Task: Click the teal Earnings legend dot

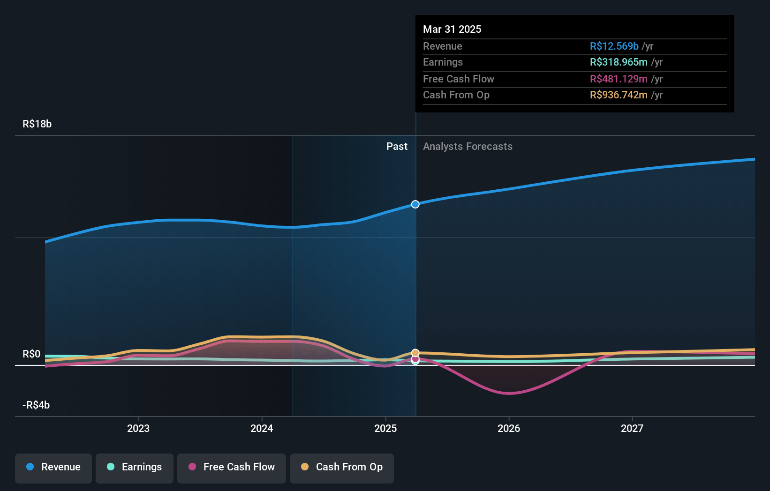Action: point(111,467)
